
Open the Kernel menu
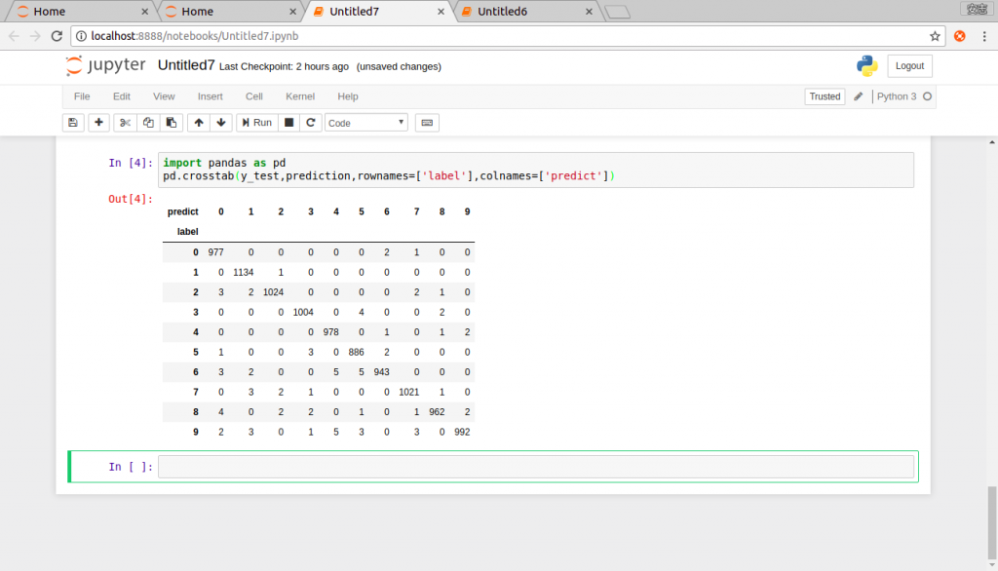point(300,96)
